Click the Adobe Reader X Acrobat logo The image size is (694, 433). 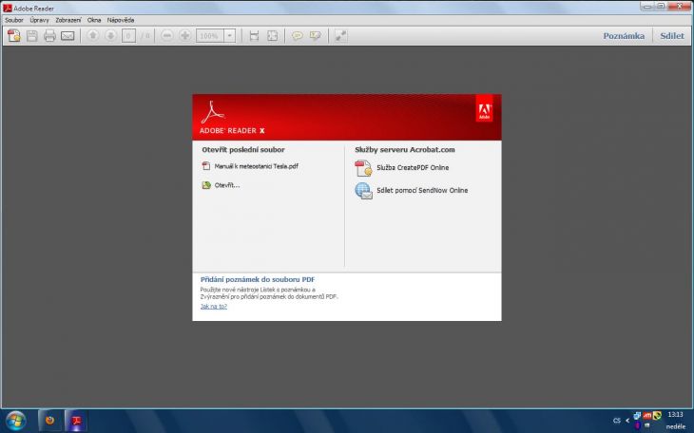pyautogui.click(x=212, y=112)
